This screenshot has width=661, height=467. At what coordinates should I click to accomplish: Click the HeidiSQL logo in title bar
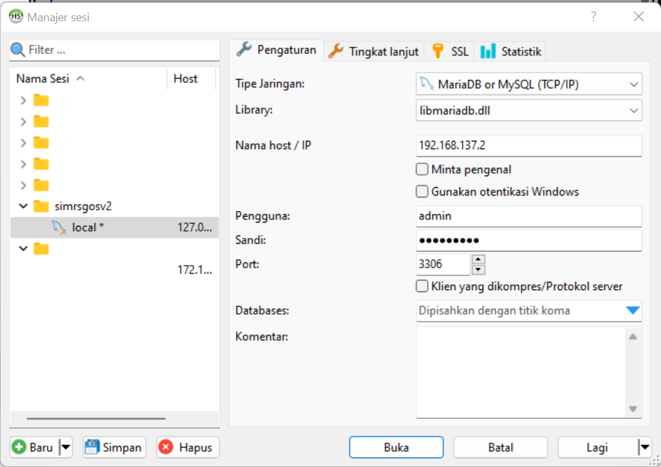15,17
